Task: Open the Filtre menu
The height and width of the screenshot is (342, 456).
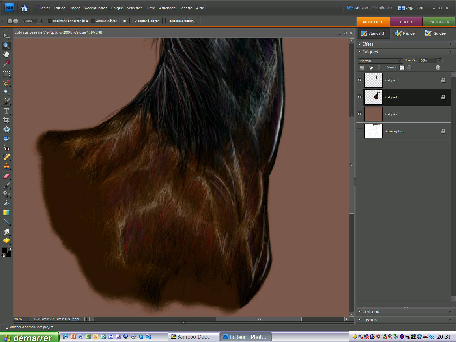Action: click(x=151, y=8)
